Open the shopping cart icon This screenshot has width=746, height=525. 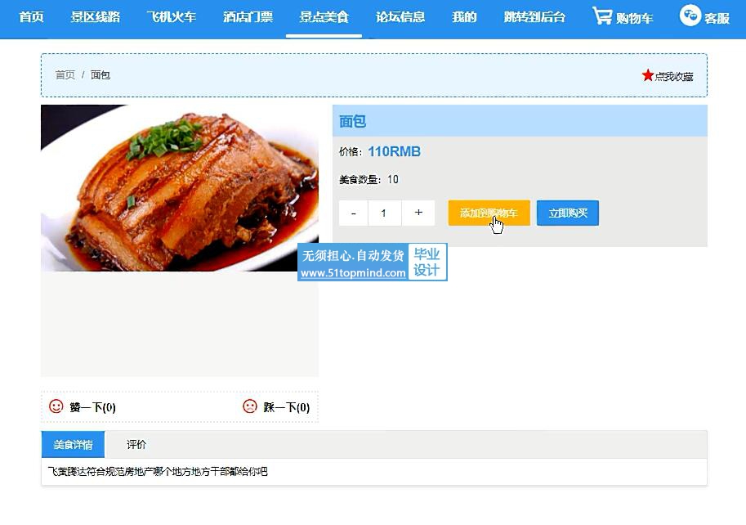pyautogui.click(x=602, y=16)
